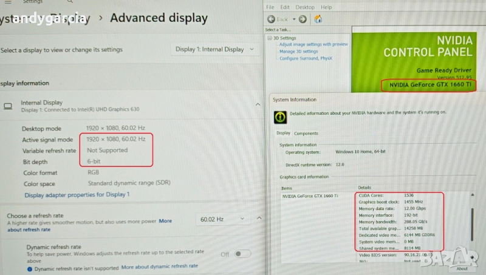This screenshot has width=486, height=275.
Task: Open the Desktop menu in NVIDIA Control Panel
Action: coord(305,7)
